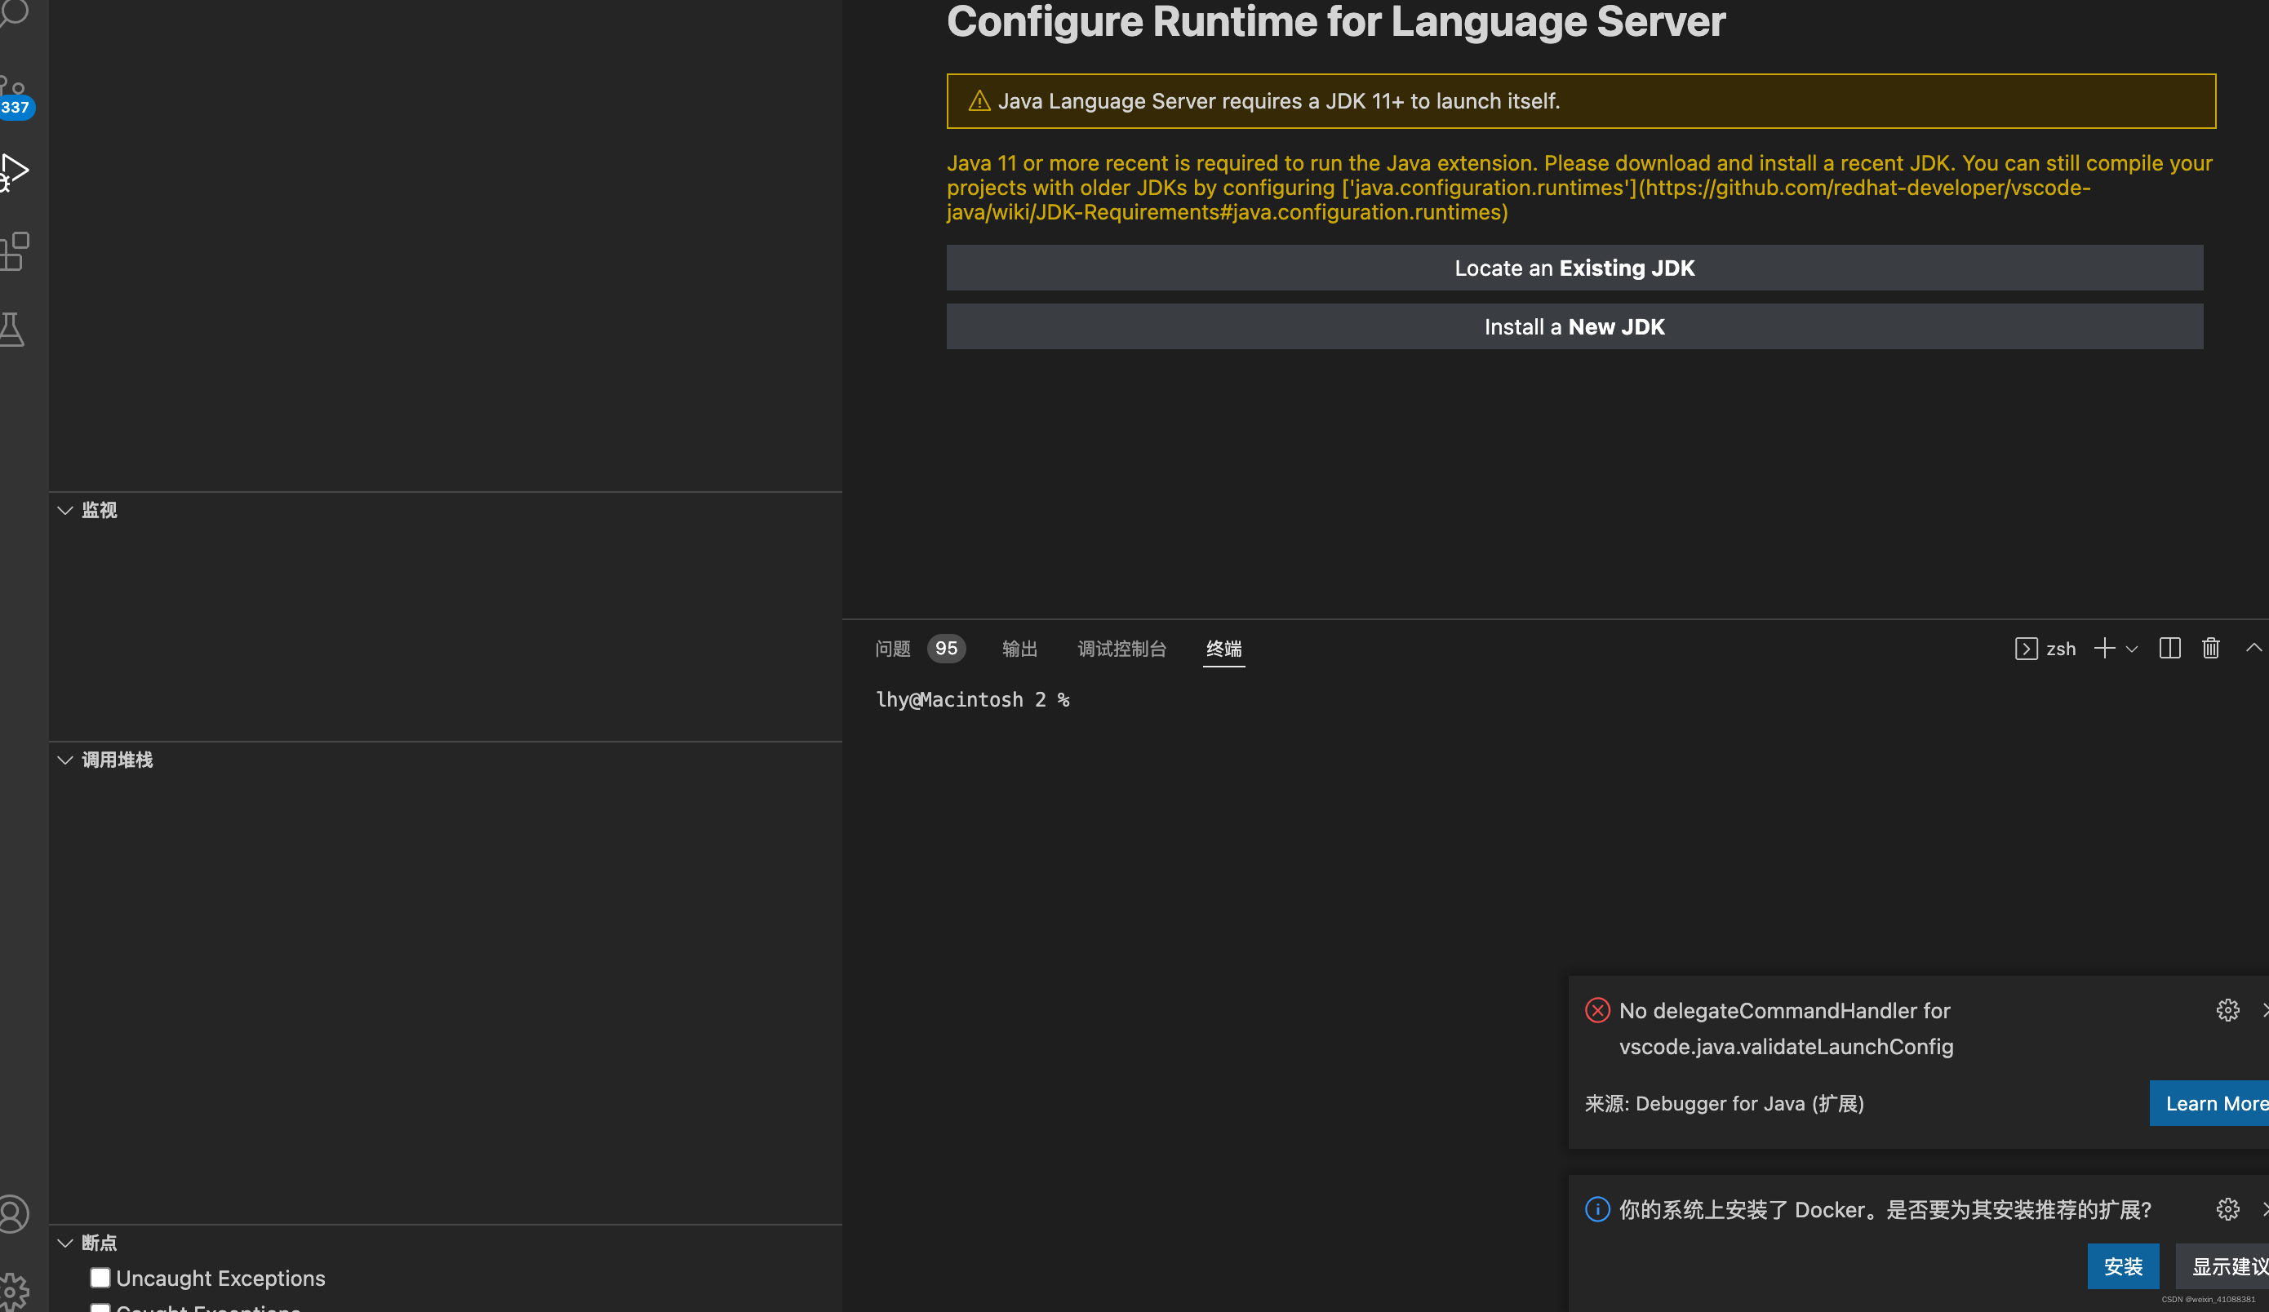Switch to the 问题 problems tab
This screenshot has height=1312, width=2269.
click(x=892, y=648)
